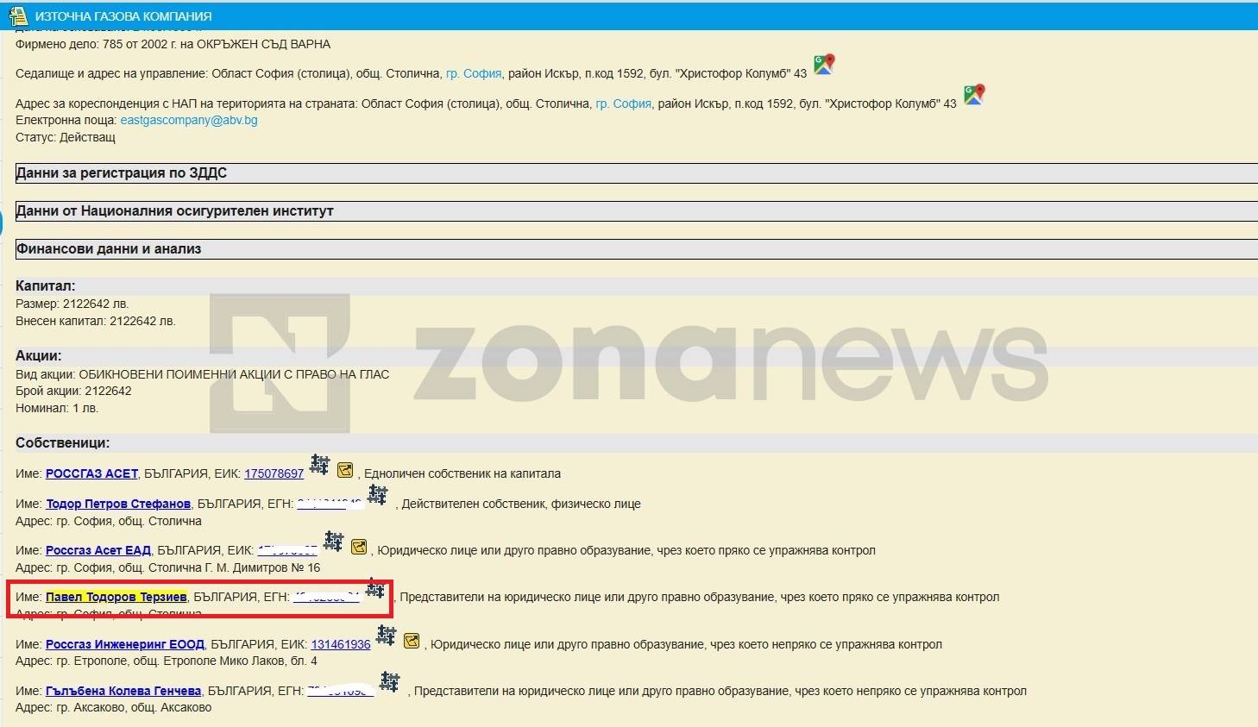Expand Данни за регистрация по ЗДДС section
Screen dimensions: 1258x727
click(122, 173)
